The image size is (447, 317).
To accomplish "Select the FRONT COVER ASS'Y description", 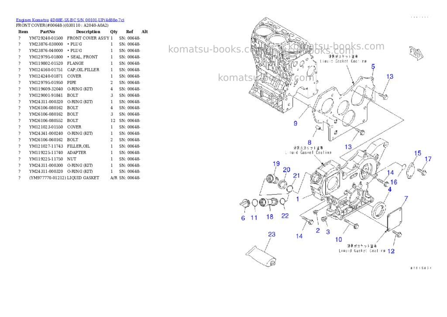I will 88,38.
